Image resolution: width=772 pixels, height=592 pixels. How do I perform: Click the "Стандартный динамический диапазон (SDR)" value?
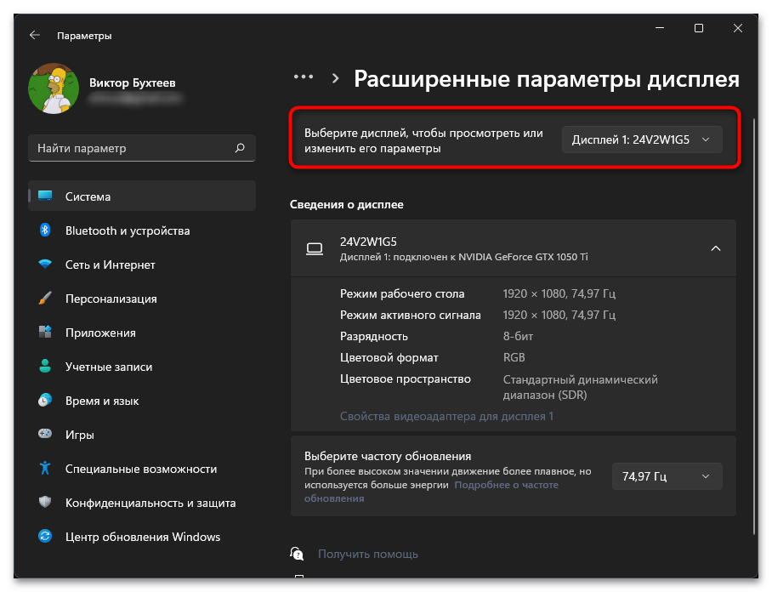pyautogui.click(x=580, y=387)
